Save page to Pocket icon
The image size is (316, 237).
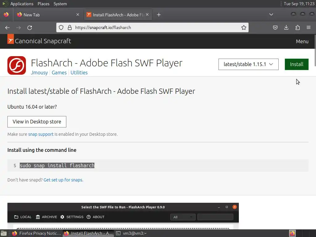pos(275,27)
